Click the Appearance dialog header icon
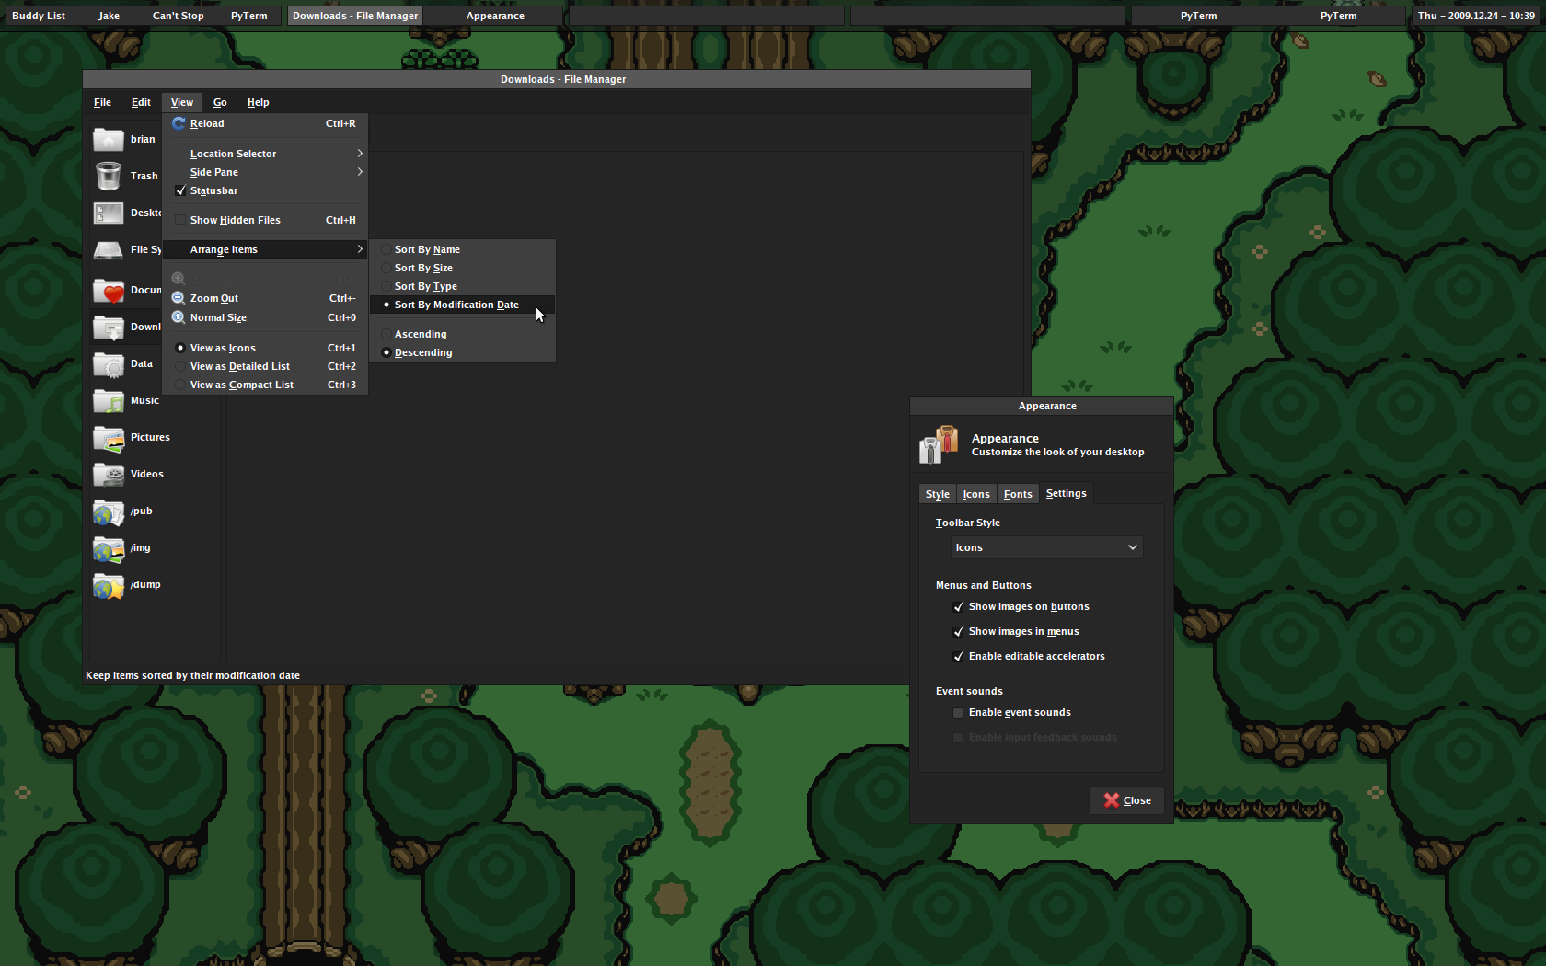 tap(939, 445)
